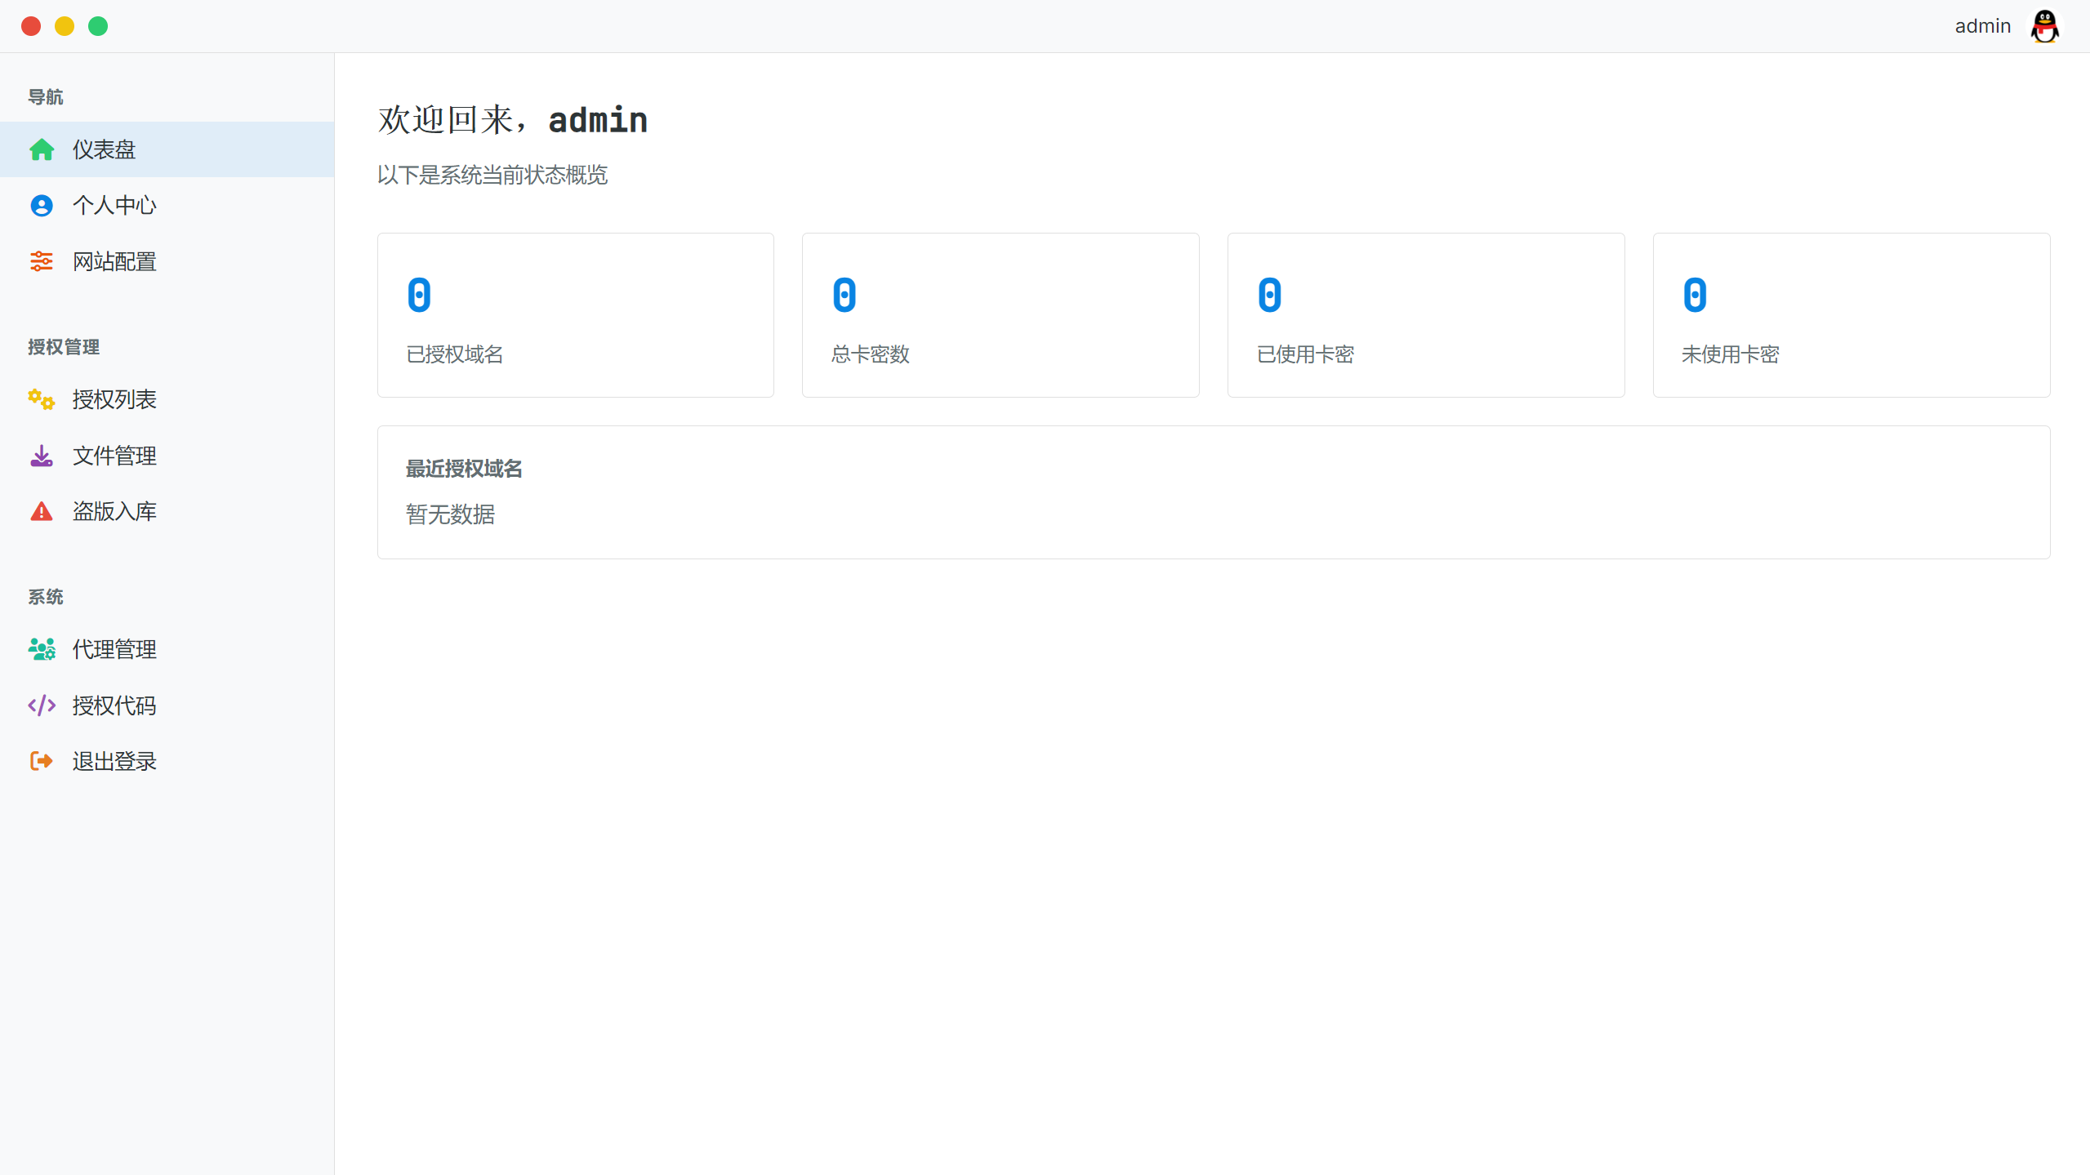Viewport: 2090px width, 1175px height.
Task: Open 网站配置 via the sliders icon
Action: [41, 261]
